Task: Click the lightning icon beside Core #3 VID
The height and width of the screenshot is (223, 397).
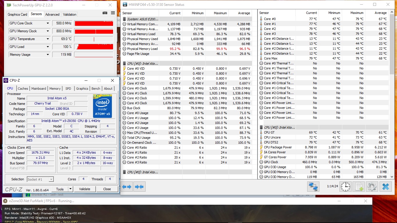Action: pyautogui.click(x=124, y=83)
